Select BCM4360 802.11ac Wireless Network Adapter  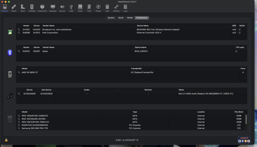[x=158, y=30]
